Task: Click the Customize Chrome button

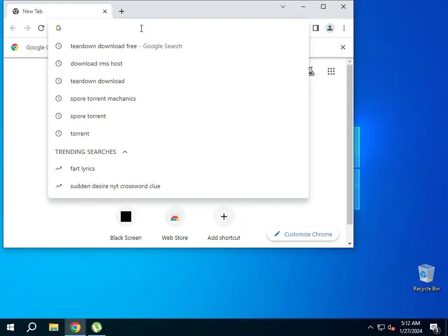Action: tap(303, 234)
